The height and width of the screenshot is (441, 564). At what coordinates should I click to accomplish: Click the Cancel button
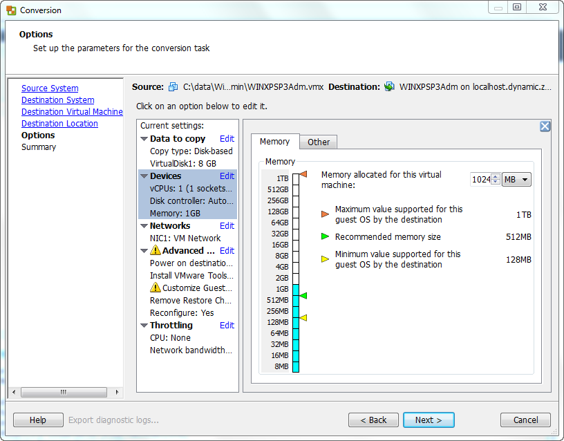click(525, 420)
